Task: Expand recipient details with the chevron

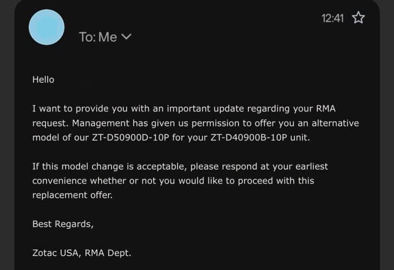Action: point(126,37)
